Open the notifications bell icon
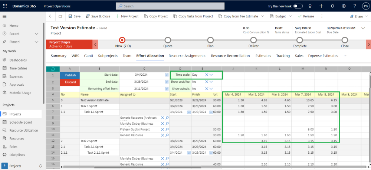 pos(332,6)
